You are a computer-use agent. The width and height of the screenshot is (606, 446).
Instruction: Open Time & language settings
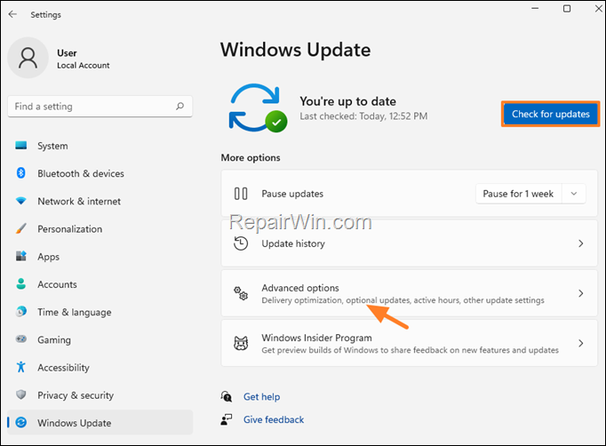(100, 312)
